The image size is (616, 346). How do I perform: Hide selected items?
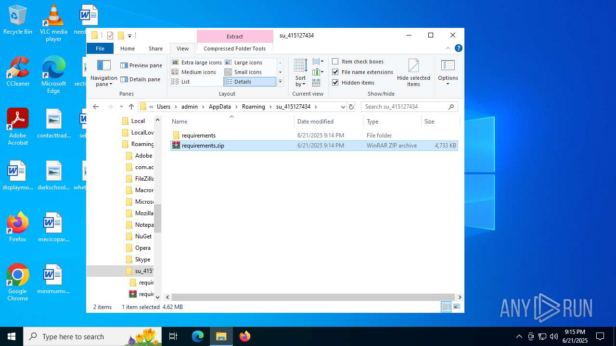[x=413, y=73]
